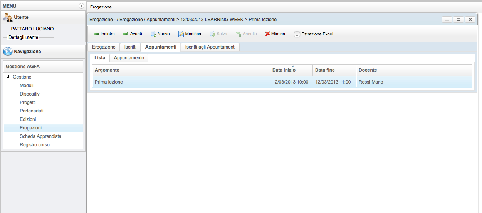
Task: Open the Iscritti agli Appuntamenti tab
Action: pos(210,47)
